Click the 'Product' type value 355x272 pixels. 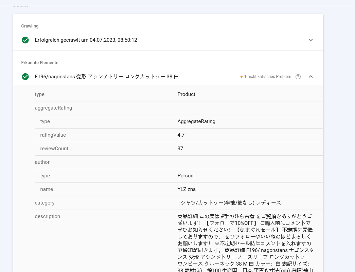coord(186,94)
